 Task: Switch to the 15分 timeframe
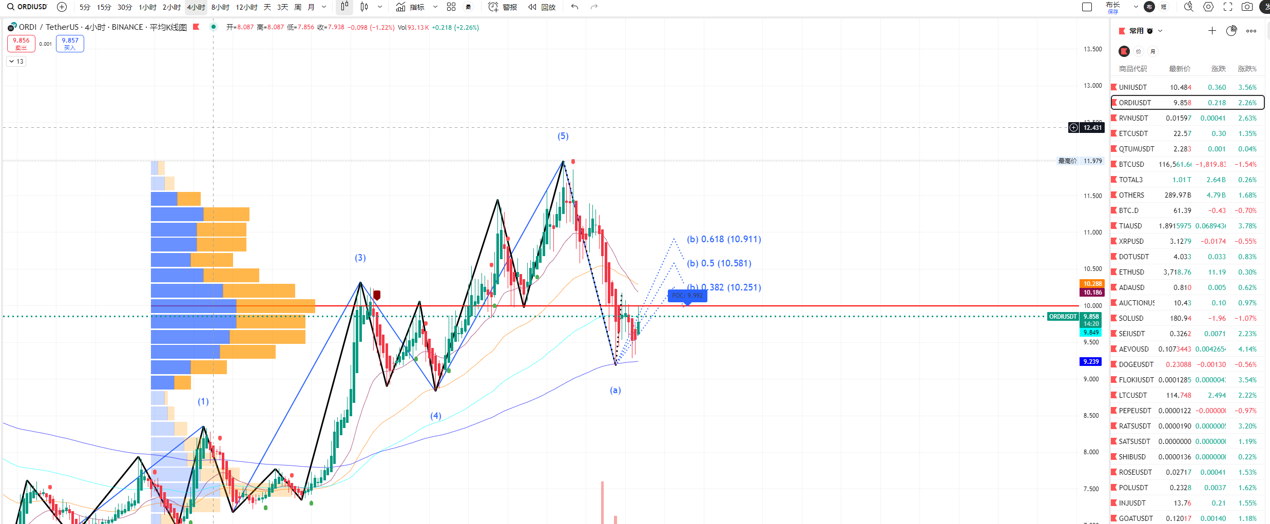pos(104,7)
